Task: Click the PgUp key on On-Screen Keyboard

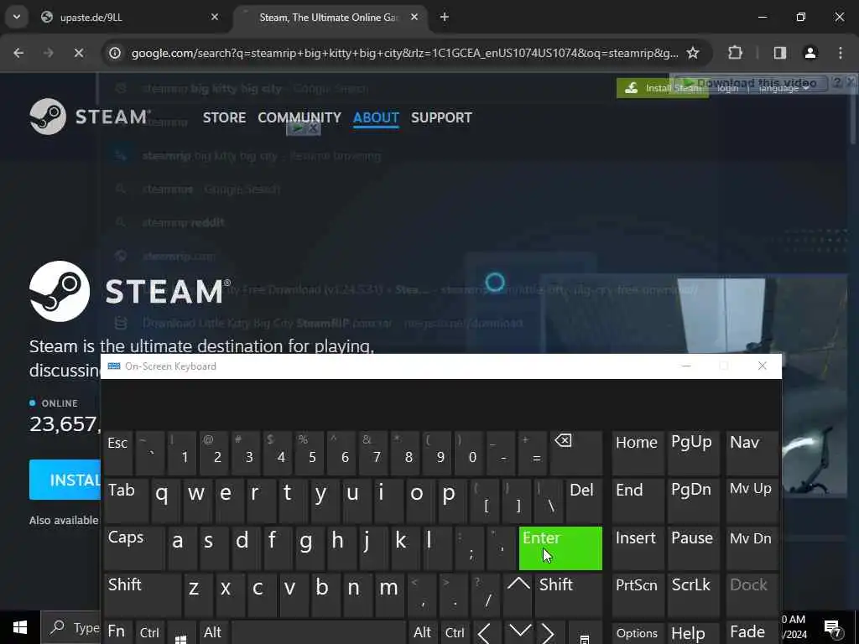Action: 692,453
